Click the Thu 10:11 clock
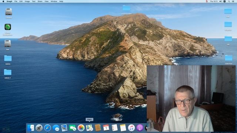Viewport: 237px width, 133px height. [x=214, y=1]
